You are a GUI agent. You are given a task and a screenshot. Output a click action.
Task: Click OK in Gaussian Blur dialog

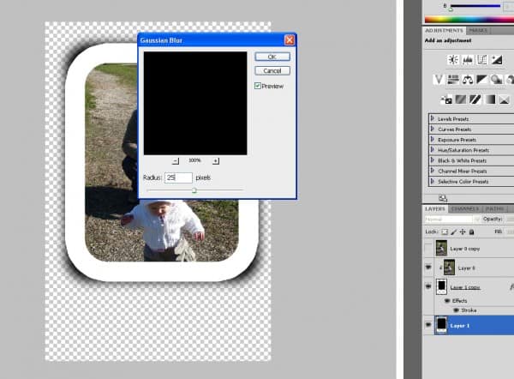(272, 57)
